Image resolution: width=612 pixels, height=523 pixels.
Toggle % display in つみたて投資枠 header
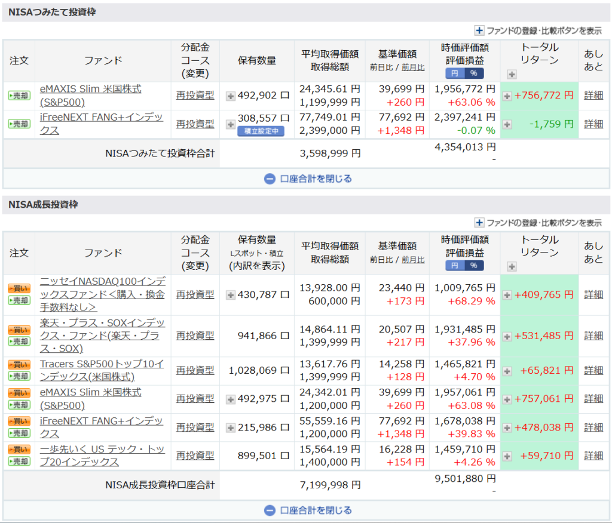click(x=474, y=73)
